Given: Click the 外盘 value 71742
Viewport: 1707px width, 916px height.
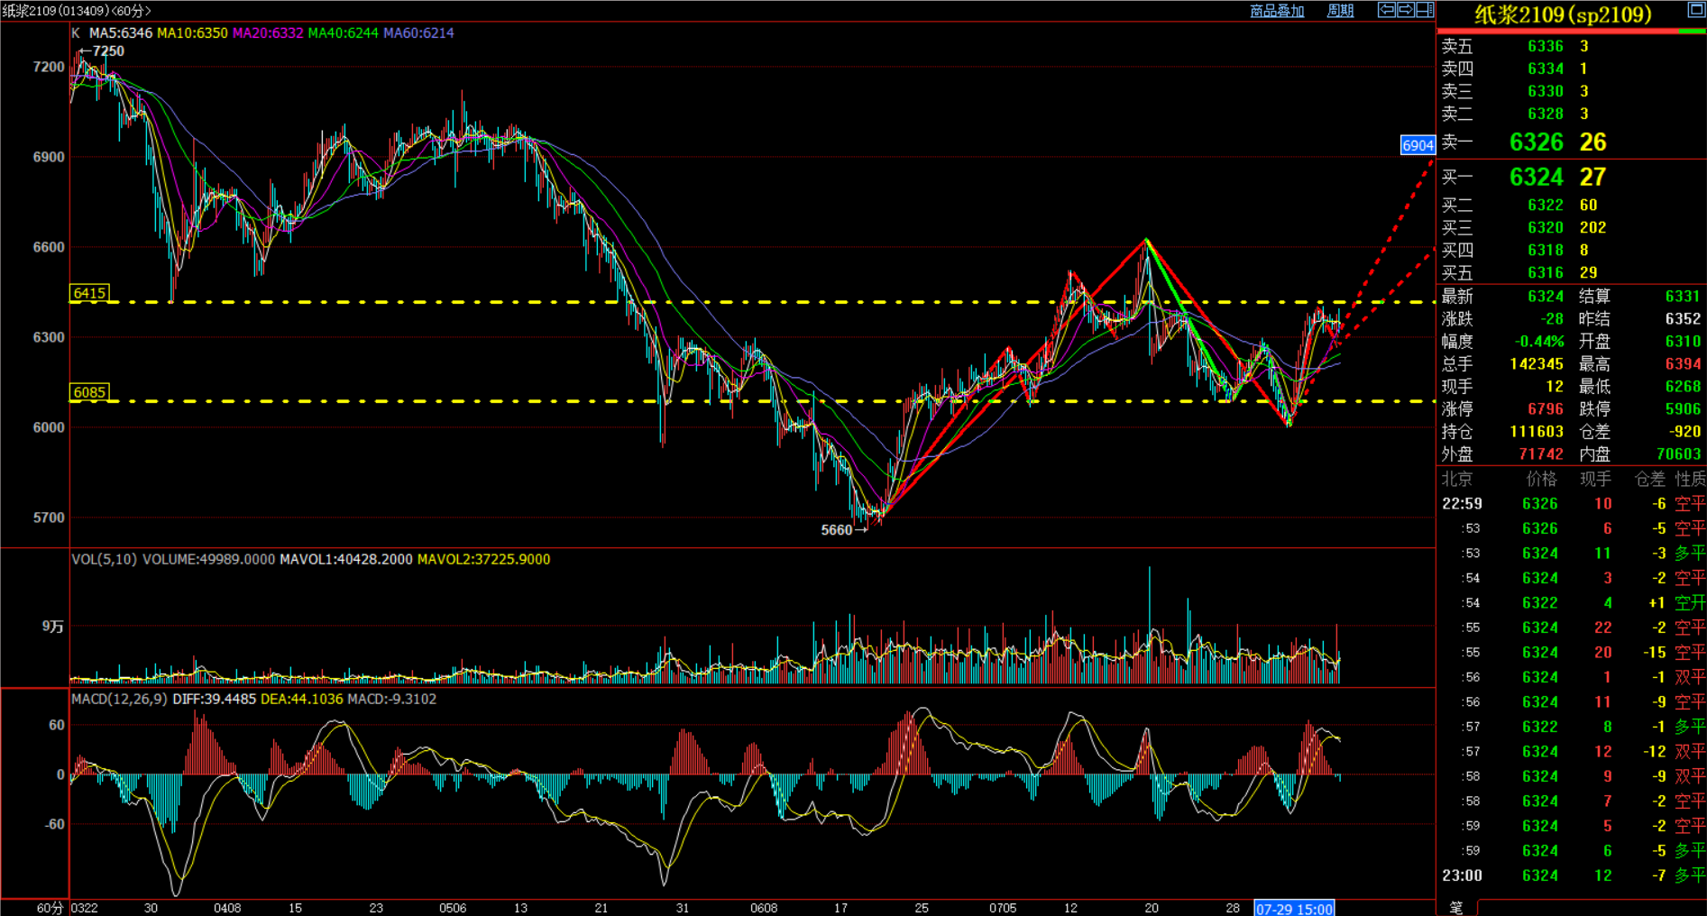Looking at the screenshot, I should [1541, 454].
